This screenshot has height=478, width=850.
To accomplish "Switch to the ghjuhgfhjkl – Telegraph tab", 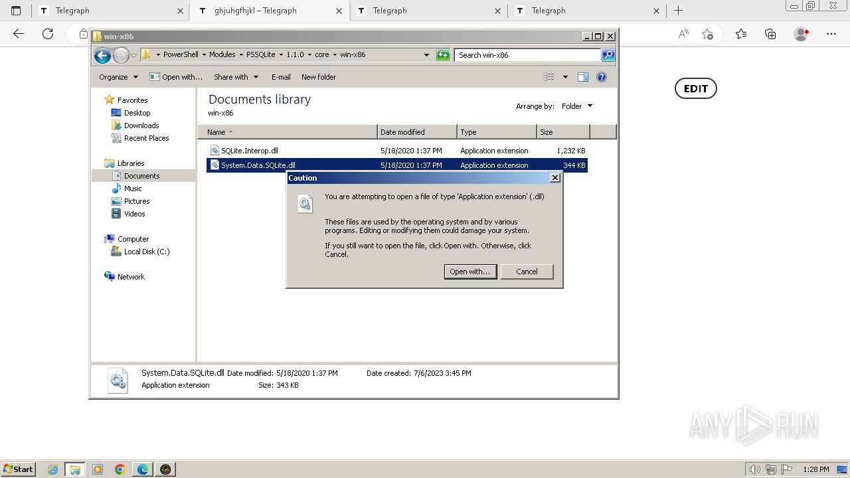I will [270, 11].
